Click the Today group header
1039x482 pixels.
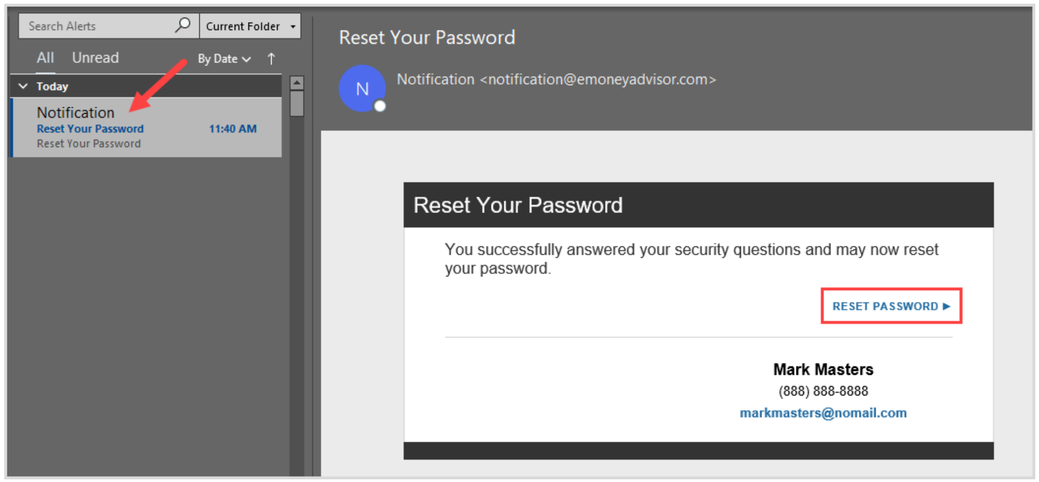coord(146,86)
